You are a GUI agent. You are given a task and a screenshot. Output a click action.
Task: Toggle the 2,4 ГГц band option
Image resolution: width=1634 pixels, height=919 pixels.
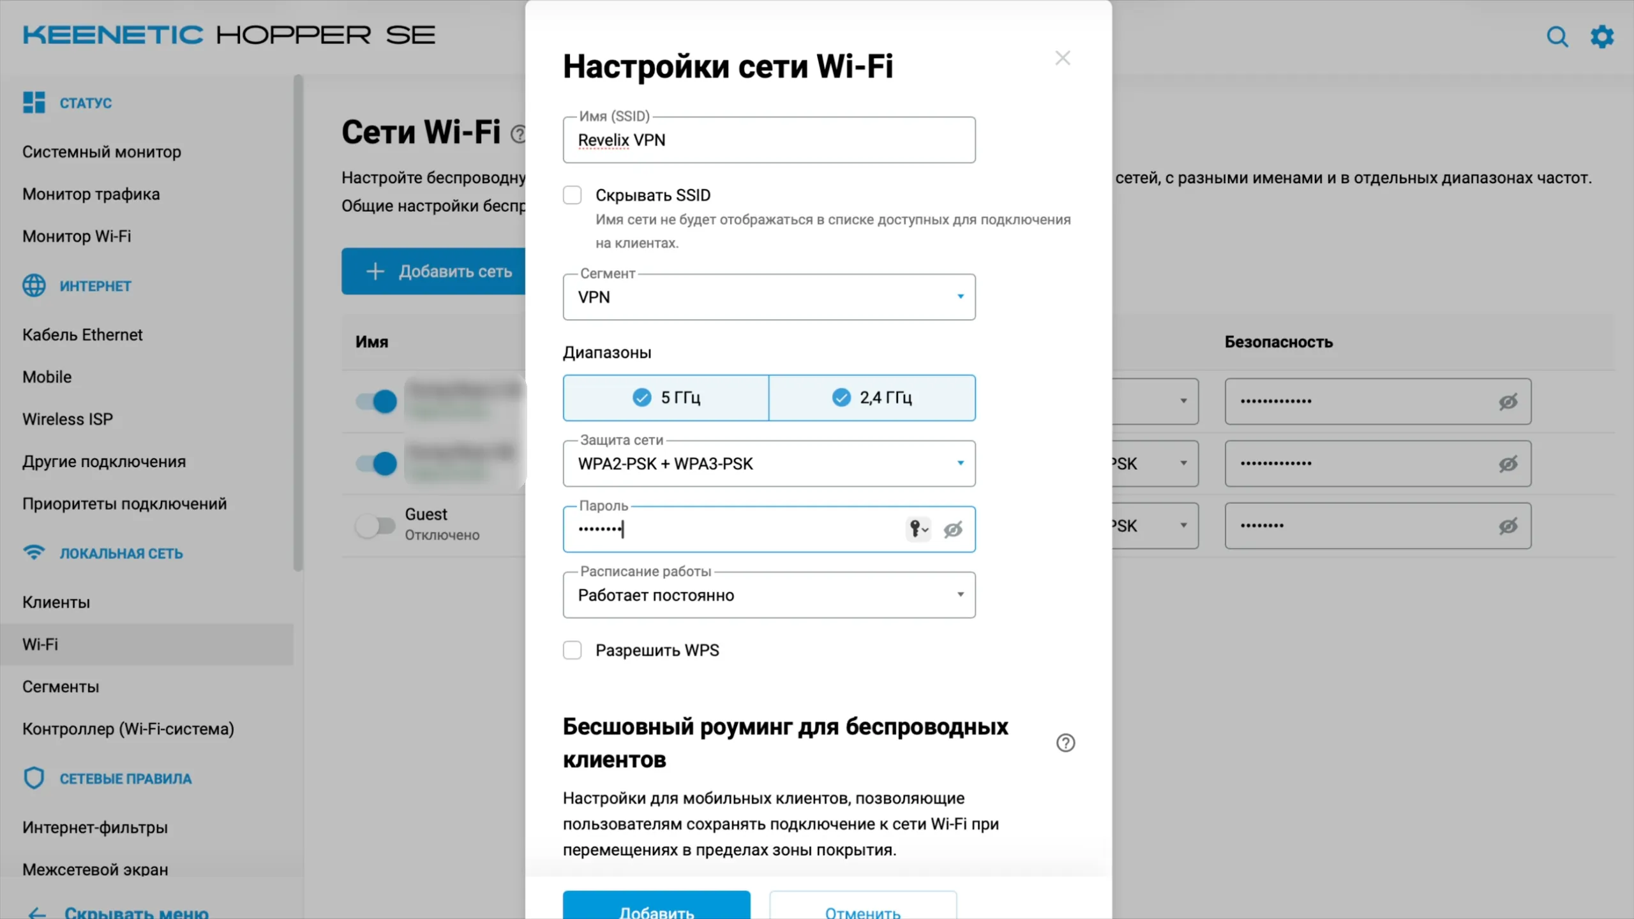pos(872,398)
